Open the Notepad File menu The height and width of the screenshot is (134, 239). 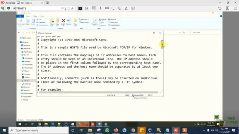pyautogui.click(x=38, y=36)
